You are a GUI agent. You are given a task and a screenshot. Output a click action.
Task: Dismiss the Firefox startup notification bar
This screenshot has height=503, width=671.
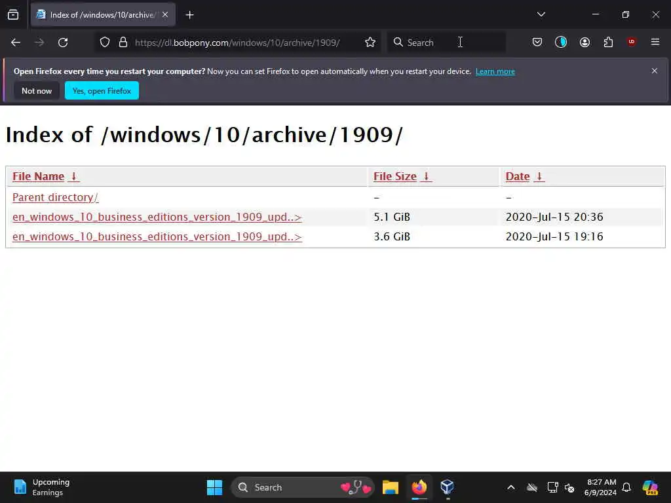(x=655, y=71)
